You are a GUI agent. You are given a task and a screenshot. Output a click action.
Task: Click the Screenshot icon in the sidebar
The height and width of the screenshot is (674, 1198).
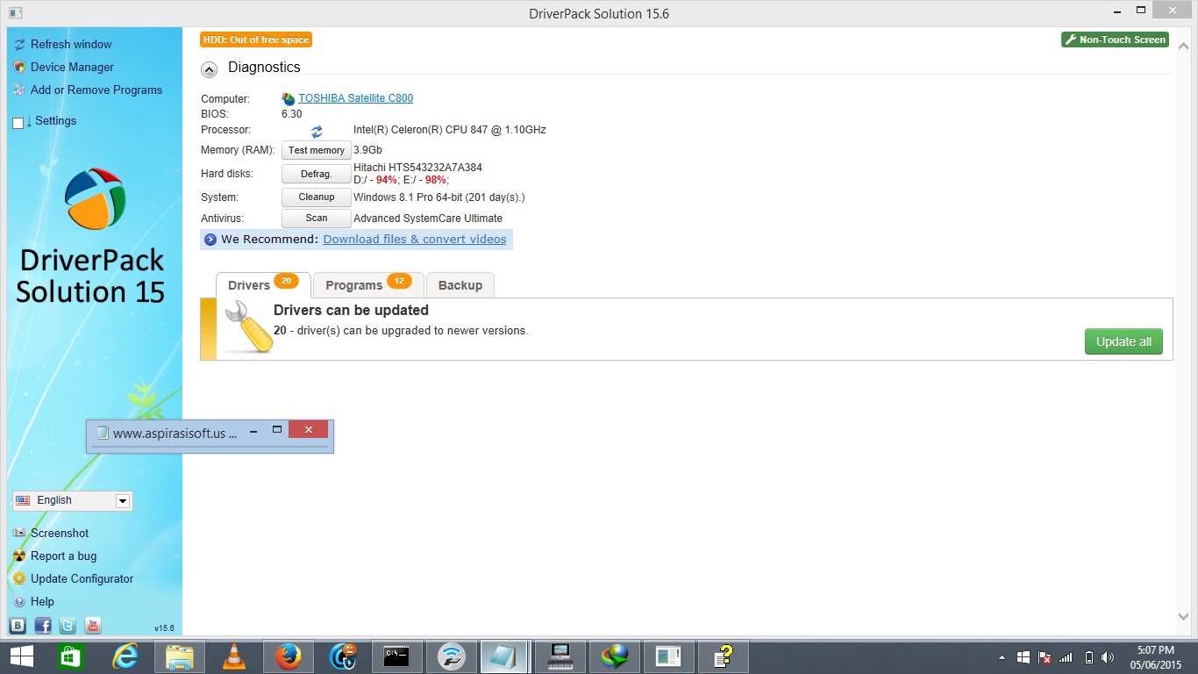(19, 533)
